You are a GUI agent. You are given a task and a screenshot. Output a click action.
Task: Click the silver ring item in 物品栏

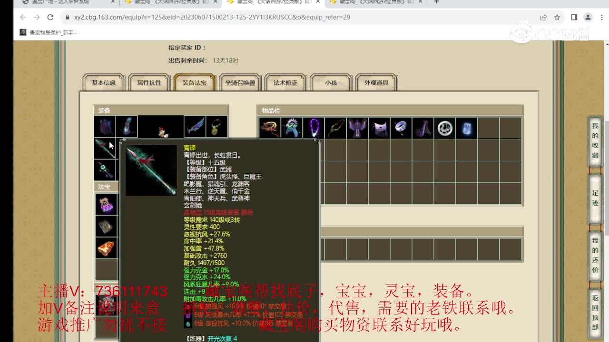(x=401, y=128)
